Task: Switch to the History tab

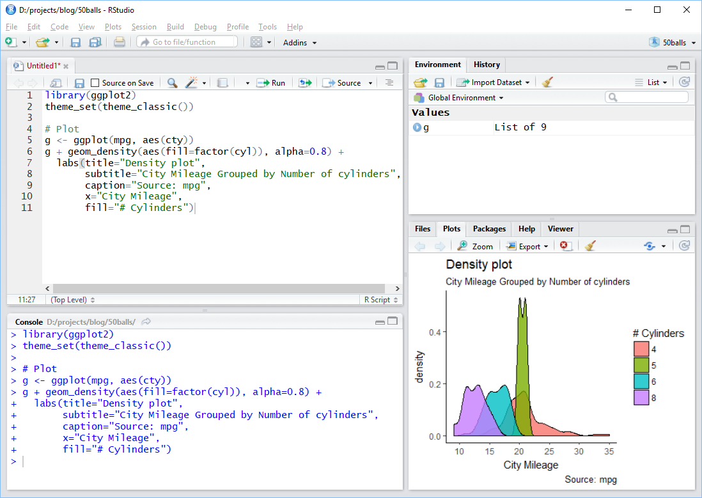Action: click(x=487, y=65)
